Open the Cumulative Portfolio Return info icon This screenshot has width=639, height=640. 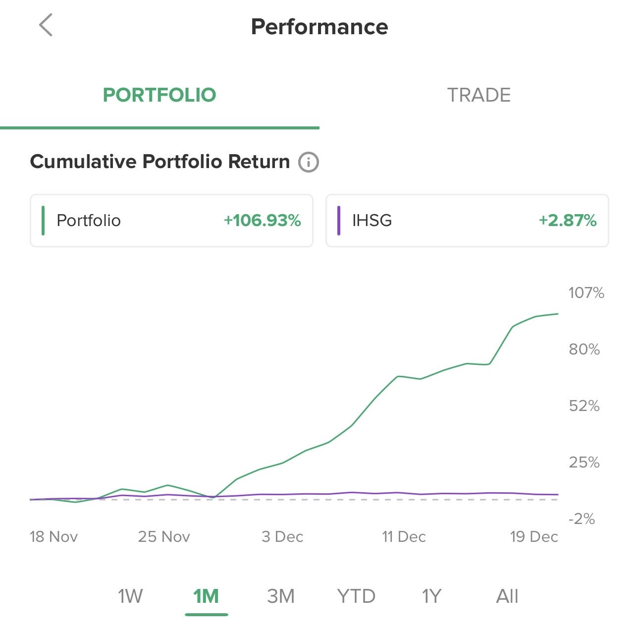click(x=308, y=162)
